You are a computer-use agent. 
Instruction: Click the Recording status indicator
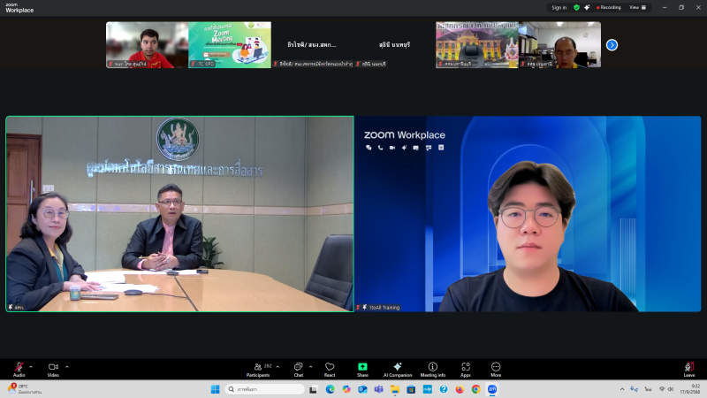610,7
